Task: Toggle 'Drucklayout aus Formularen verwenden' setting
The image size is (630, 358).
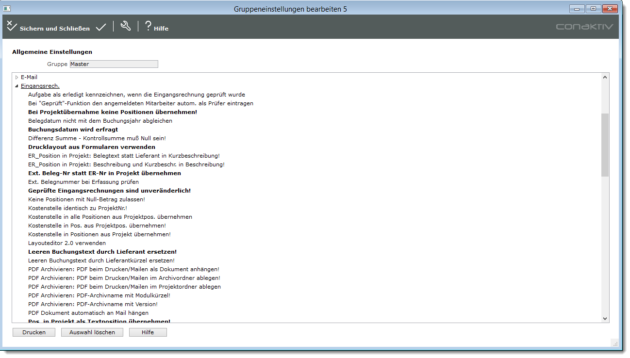Action: point(92,147)
